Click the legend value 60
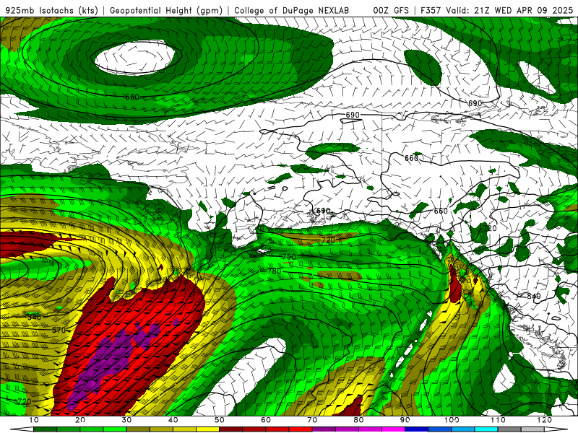This screenshot has height=433, width=578. point(266,420)
